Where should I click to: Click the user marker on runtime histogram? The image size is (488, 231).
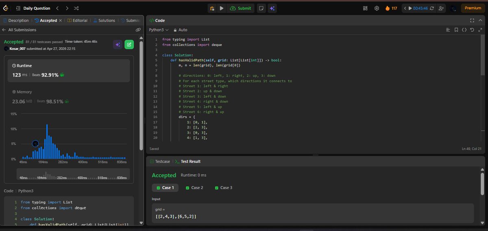coord(35,143)
